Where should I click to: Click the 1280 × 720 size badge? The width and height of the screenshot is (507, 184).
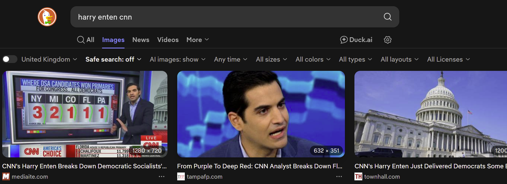click(x=147, y=151)
